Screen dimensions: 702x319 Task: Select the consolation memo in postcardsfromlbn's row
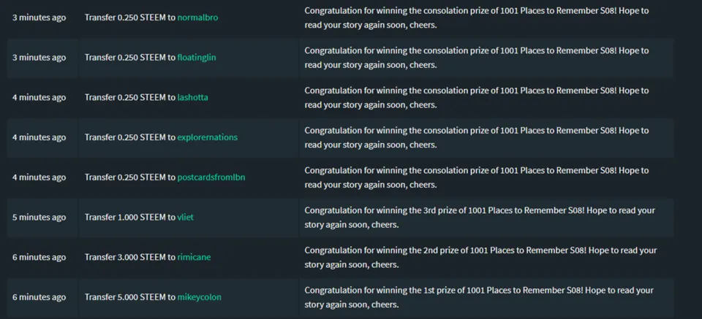tap(476, 177)
